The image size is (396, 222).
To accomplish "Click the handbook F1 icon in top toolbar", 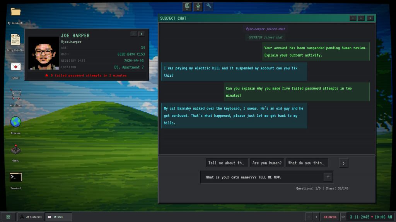I will pos(187,6).
